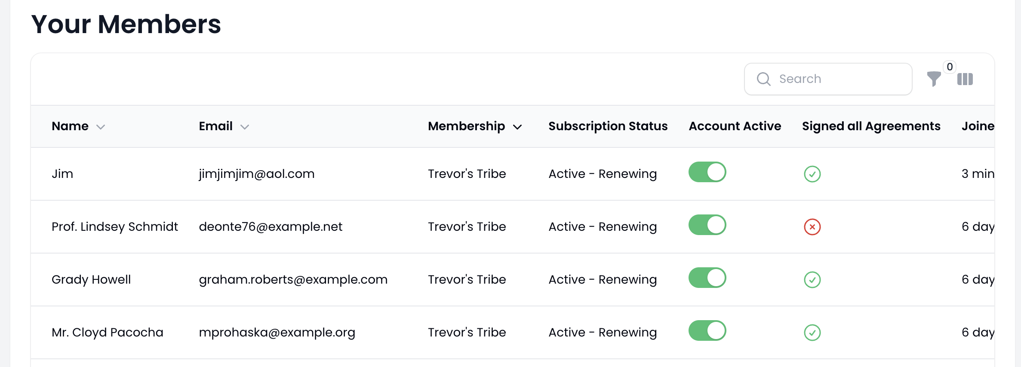
Task: Open the jimjimjim@aol.com email entry
Action: pos(256,174)
